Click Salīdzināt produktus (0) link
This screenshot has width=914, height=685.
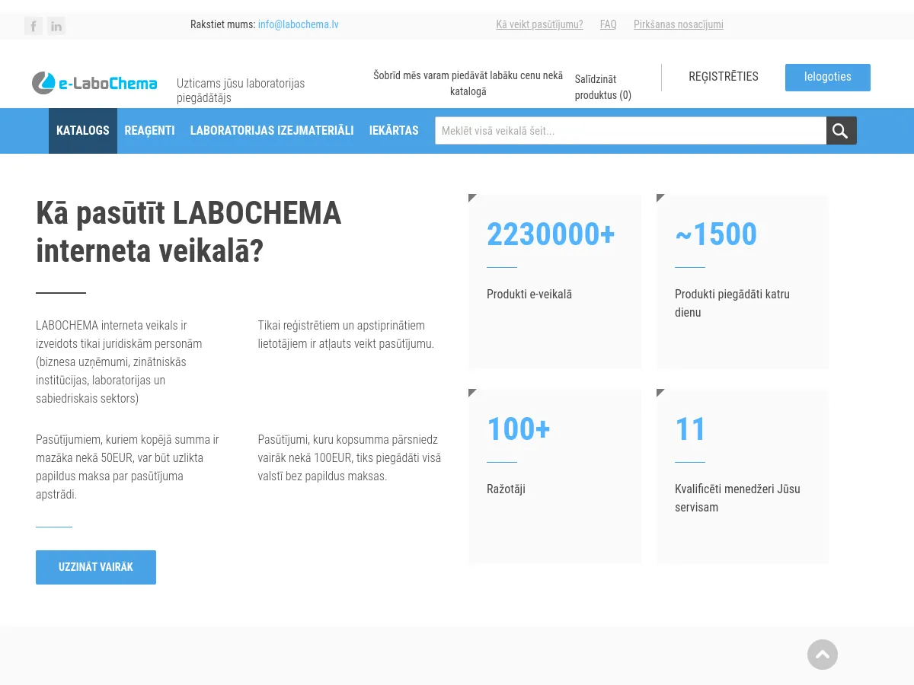point(602,87)
